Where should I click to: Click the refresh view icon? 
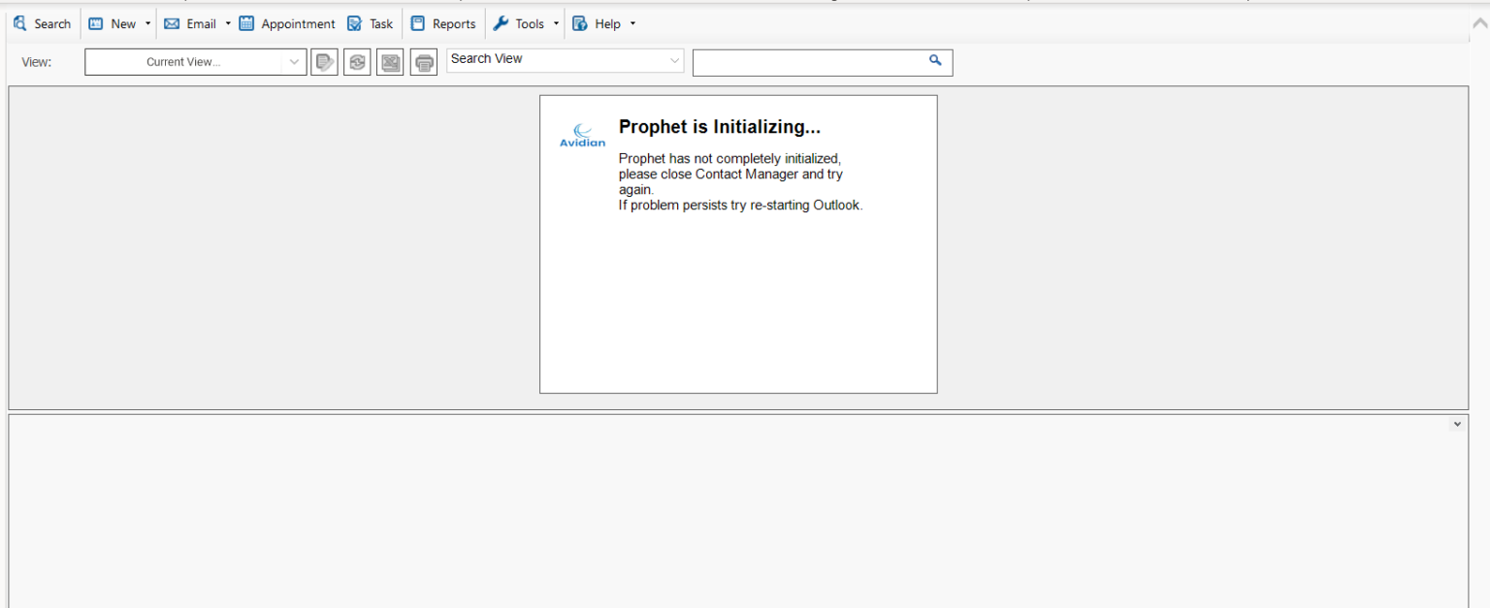(x=357, y=61)
